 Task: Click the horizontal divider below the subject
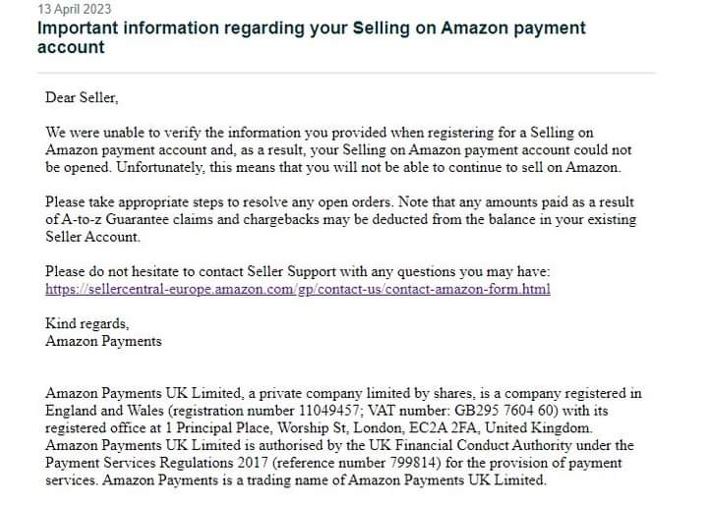point(346,72)
